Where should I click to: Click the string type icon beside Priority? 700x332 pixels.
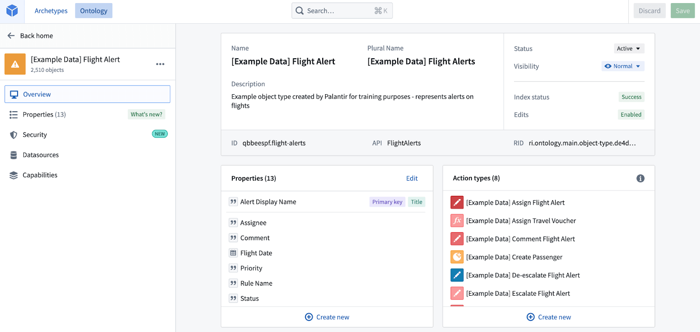233,268
